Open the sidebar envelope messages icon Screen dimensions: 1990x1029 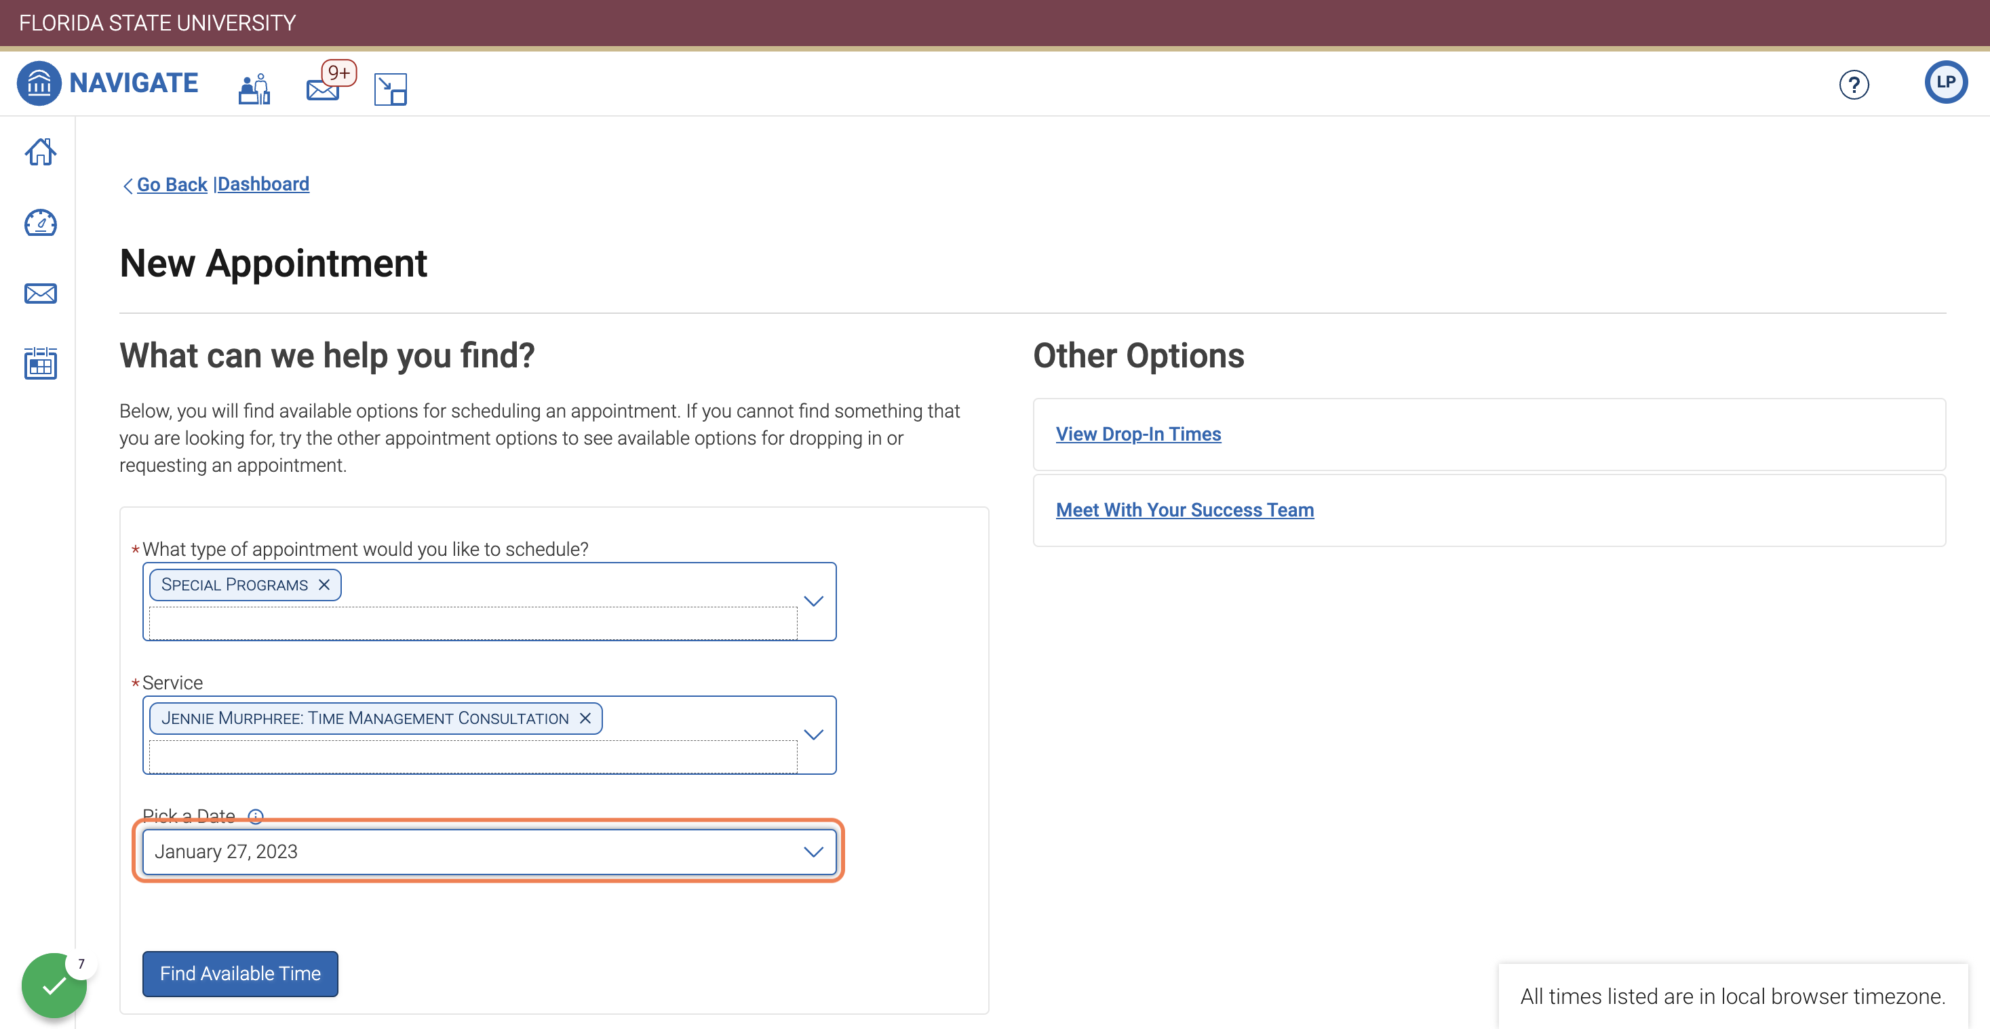click(40, 294)
